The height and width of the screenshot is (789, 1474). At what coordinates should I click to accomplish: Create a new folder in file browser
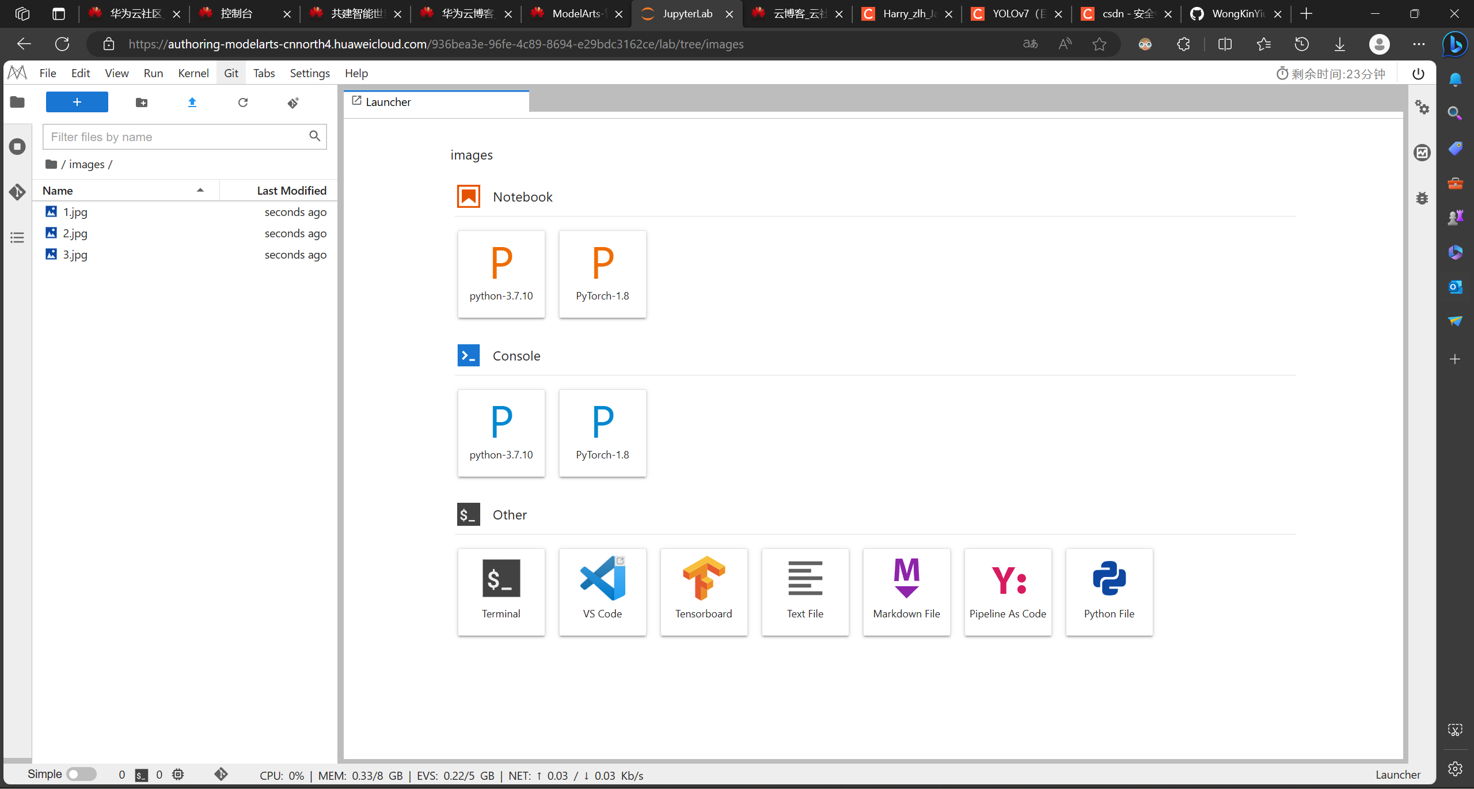142,103
